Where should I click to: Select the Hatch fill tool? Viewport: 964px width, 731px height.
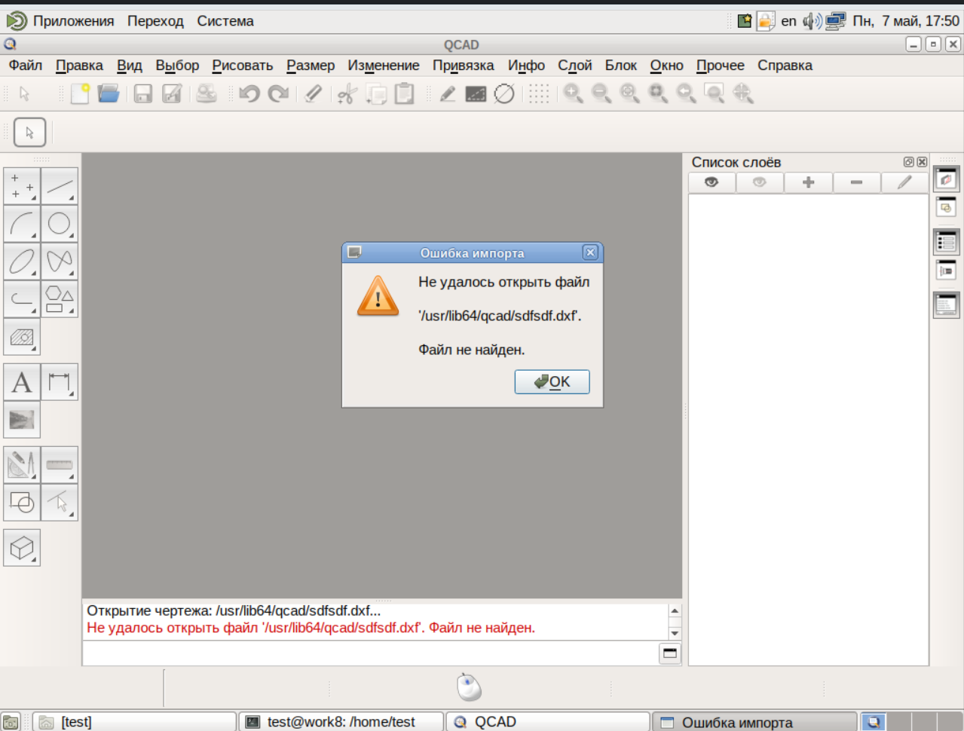[22, 337]
